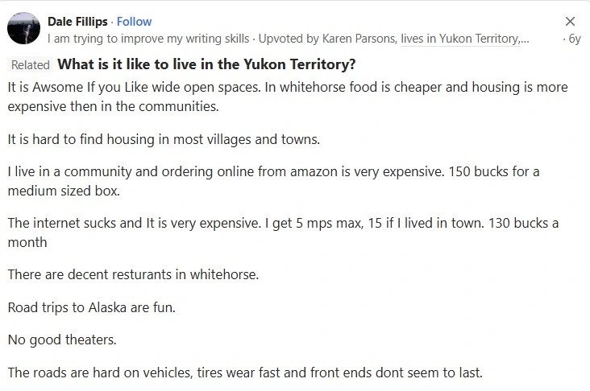Click the decent resturants in whitehorse line
The image size is (590, 391).
click(133, 274)
